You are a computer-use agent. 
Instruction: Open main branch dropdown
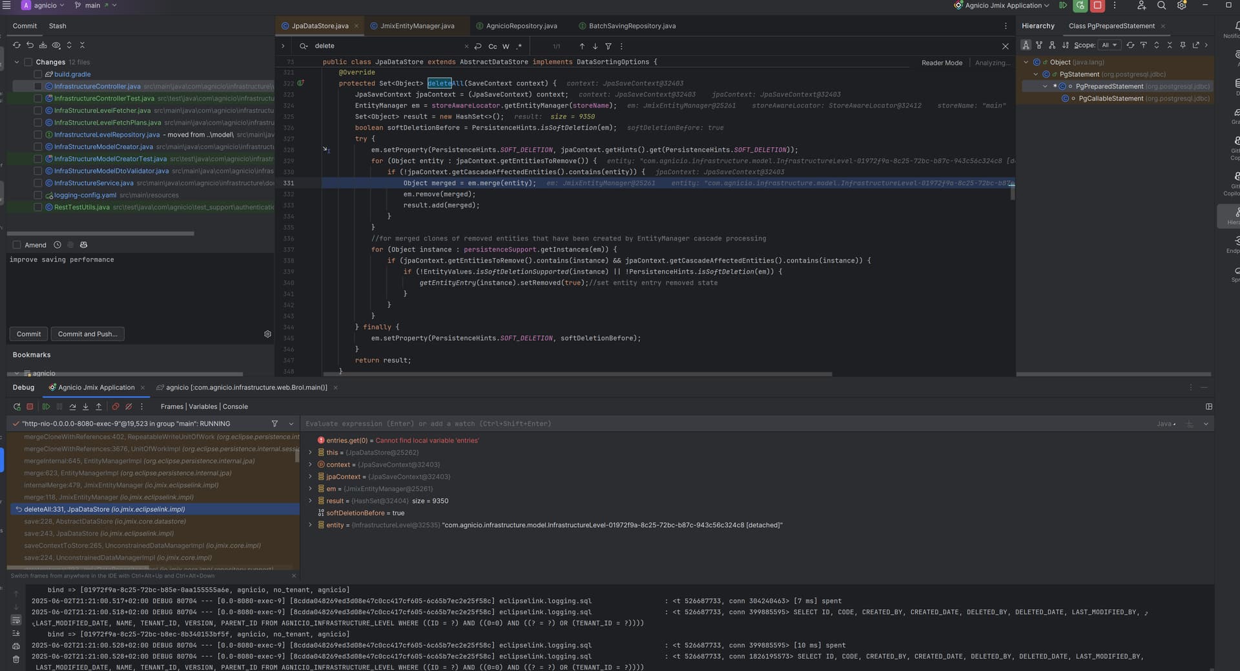(x=96, y=5)
